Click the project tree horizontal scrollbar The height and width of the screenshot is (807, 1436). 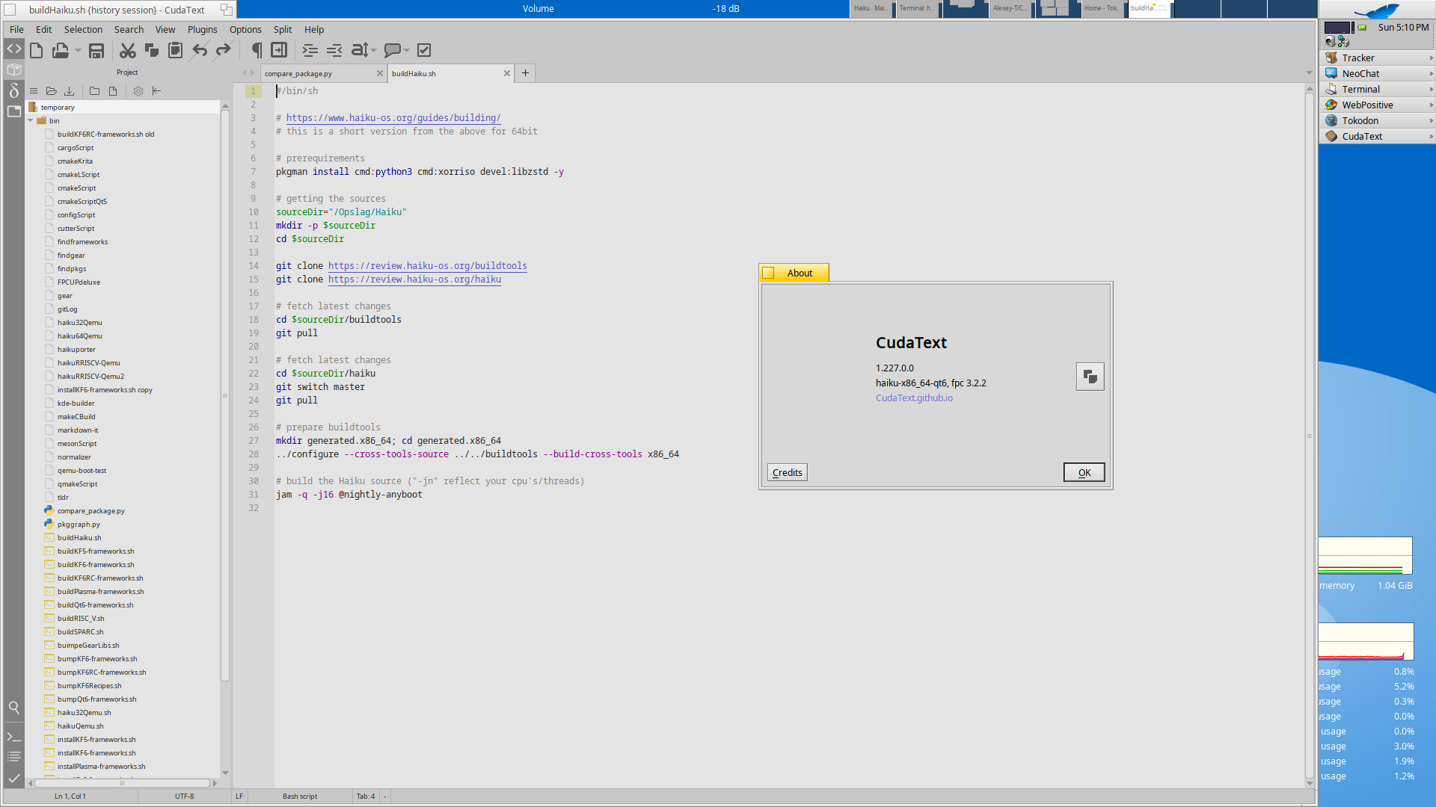tap(122, 783)
